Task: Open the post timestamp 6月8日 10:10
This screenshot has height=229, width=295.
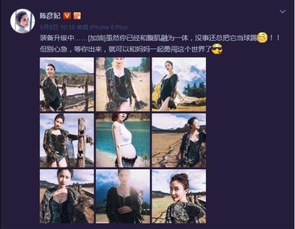Action: 58,27
